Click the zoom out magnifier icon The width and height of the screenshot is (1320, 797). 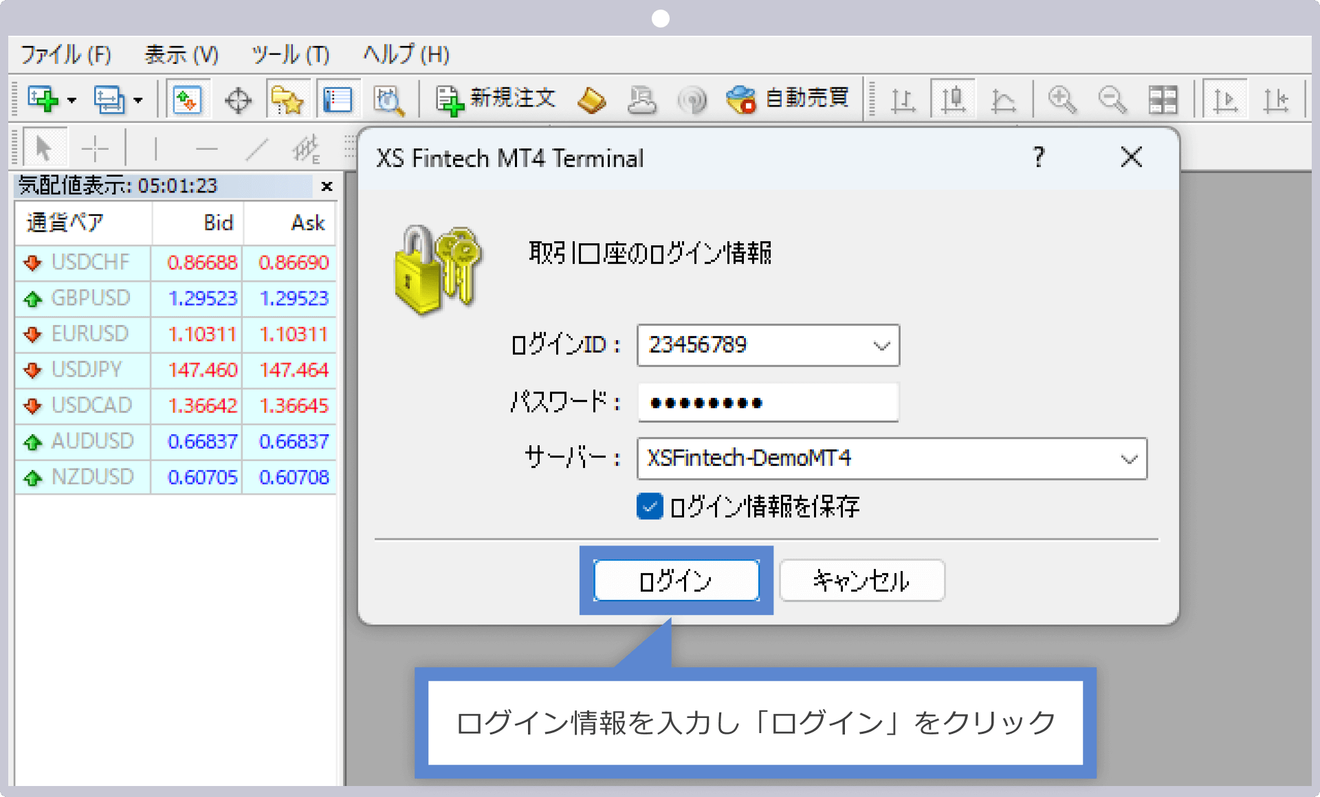[x=1112, y=100]
